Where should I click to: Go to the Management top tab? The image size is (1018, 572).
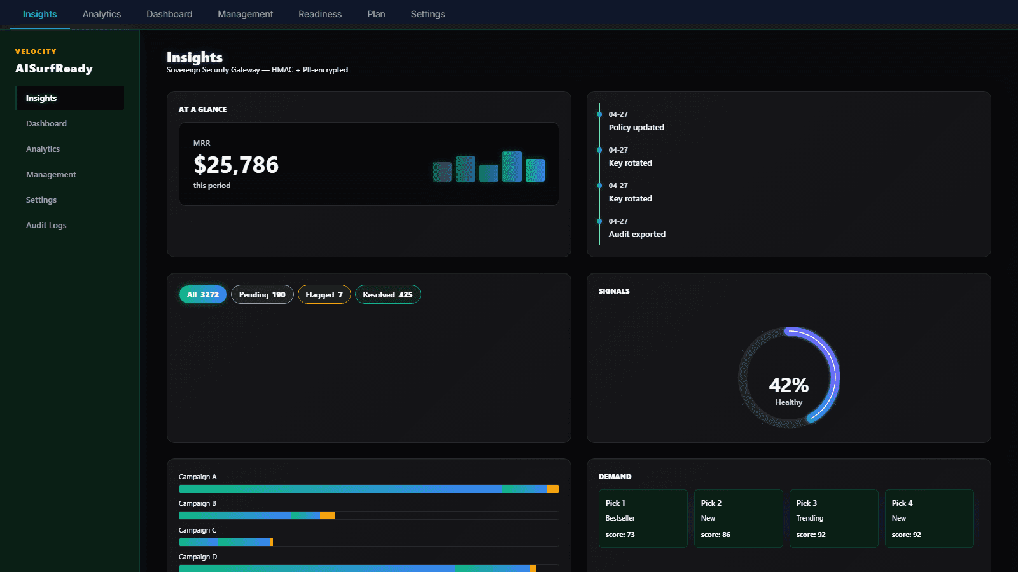[245, 14]
